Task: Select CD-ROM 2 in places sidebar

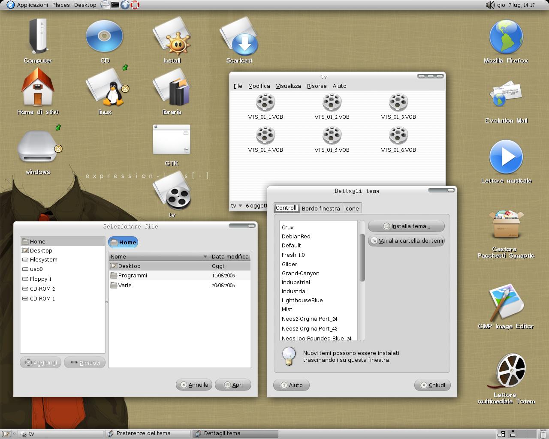Action: pos(62,289)
